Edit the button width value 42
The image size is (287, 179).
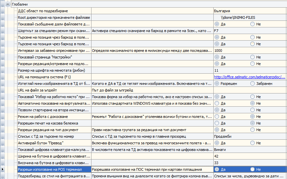[x=250, y=156]
